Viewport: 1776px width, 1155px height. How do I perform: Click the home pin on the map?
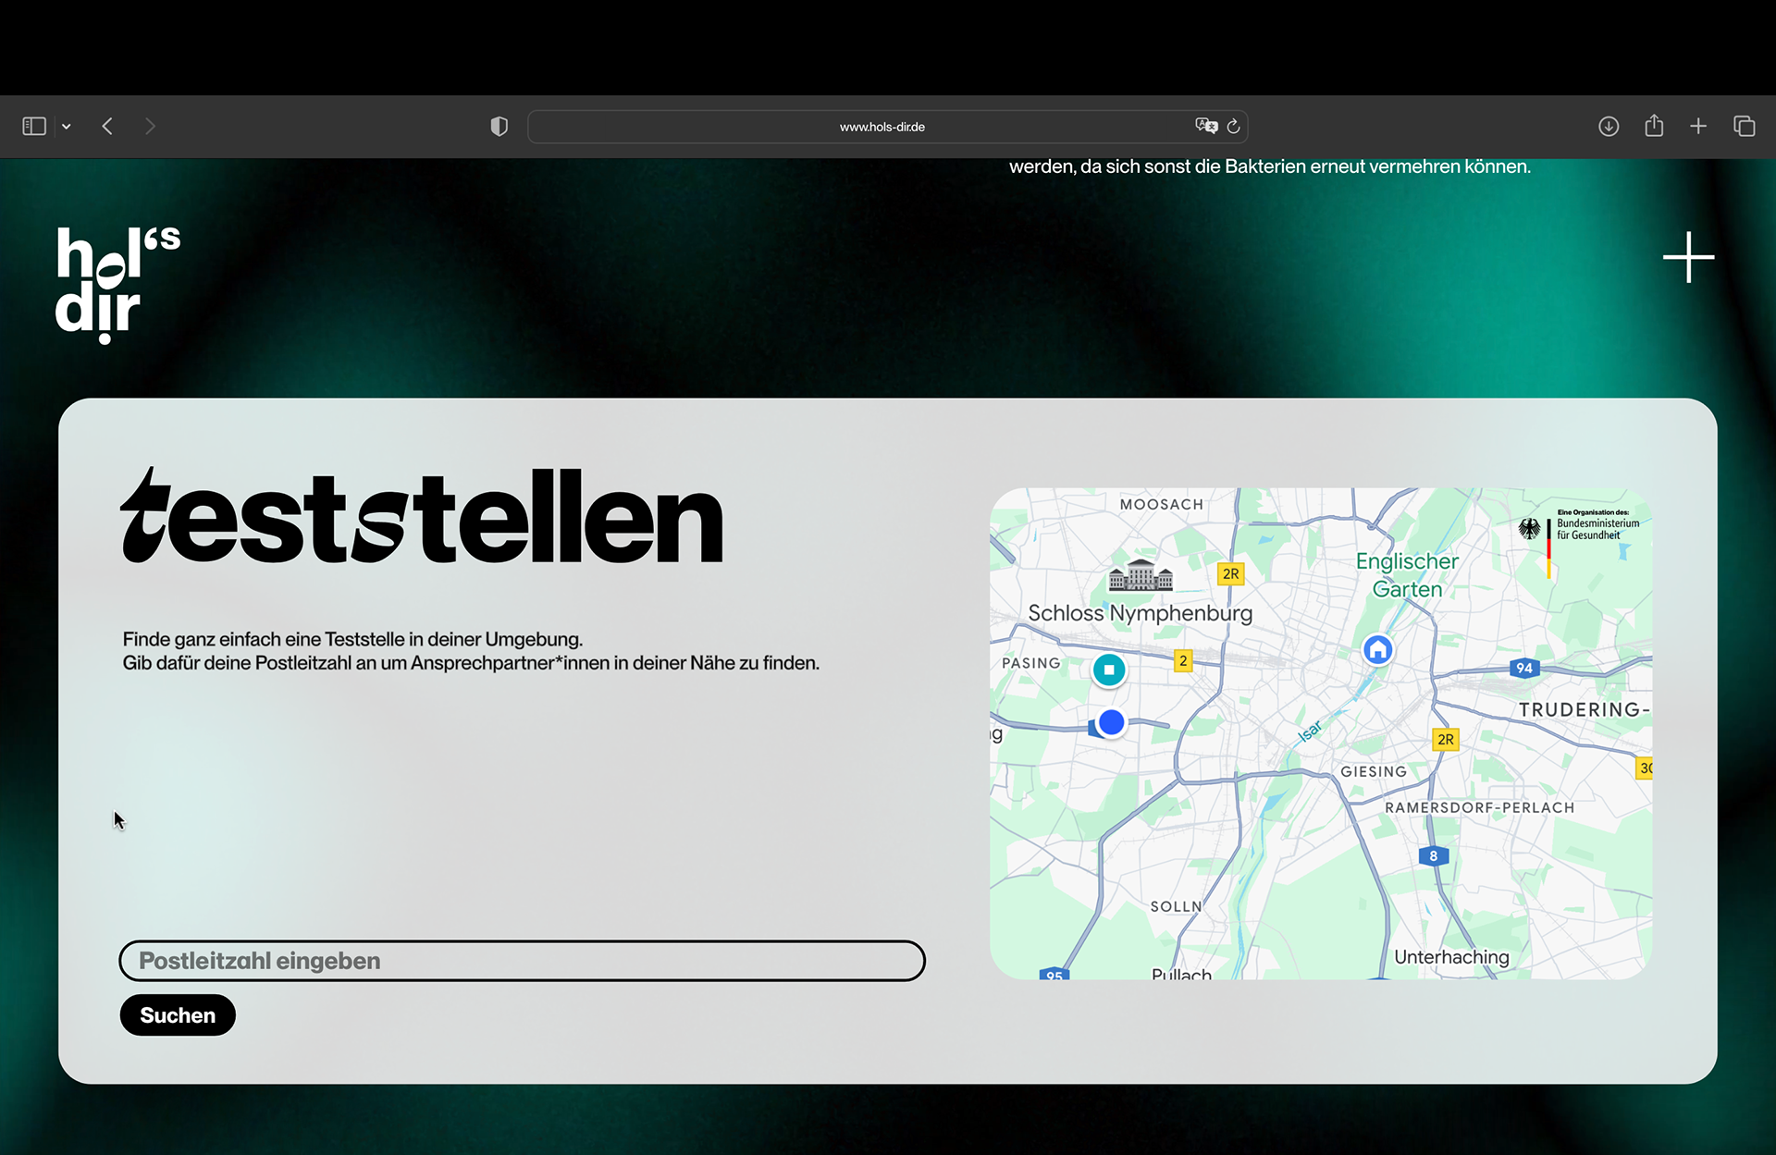(x=1378, y=649)
